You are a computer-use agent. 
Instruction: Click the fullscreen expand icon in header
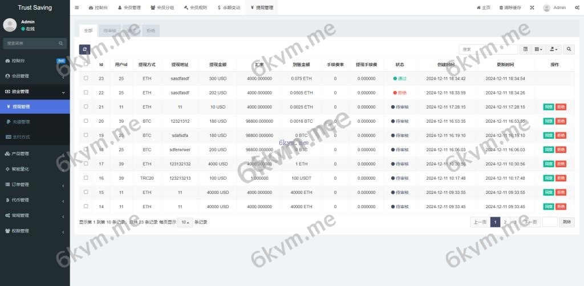tap(532, 7)
